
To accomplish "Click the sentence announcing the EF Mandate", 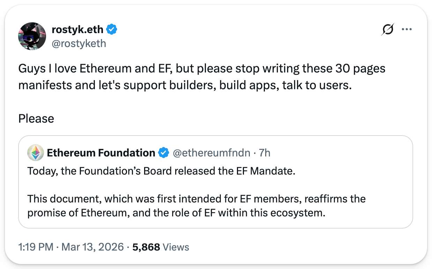I will click(x=161, y=171).
